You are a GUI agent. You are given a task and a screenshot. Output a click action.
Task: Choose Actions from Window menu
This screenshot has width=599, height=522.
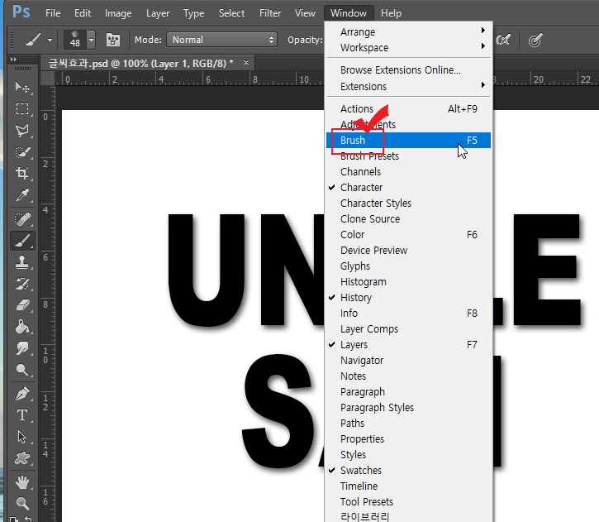click(408, 108)
